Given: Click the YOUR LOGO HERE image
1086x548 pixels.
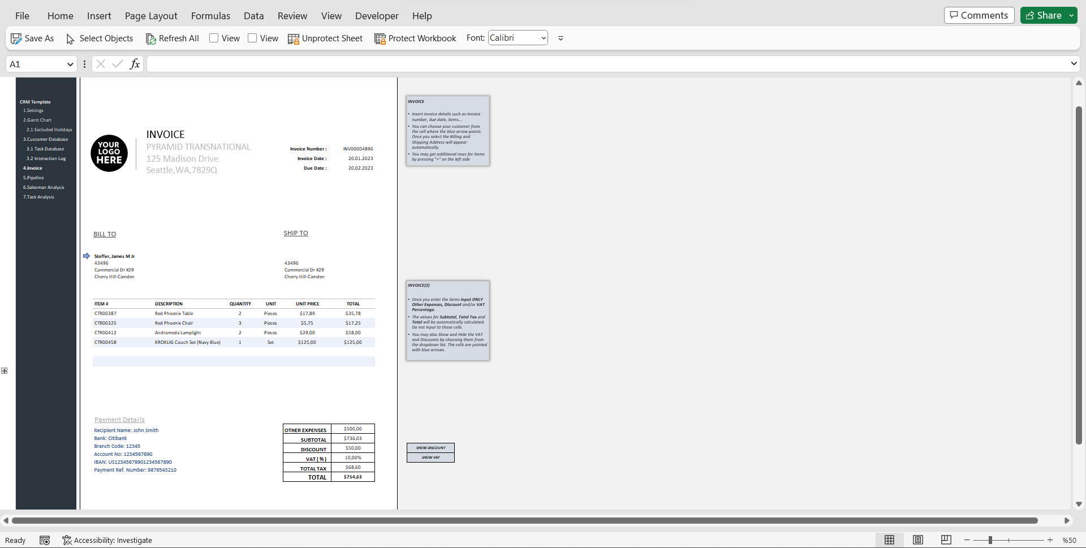Looking at the screenshot, I should [109, 153].
